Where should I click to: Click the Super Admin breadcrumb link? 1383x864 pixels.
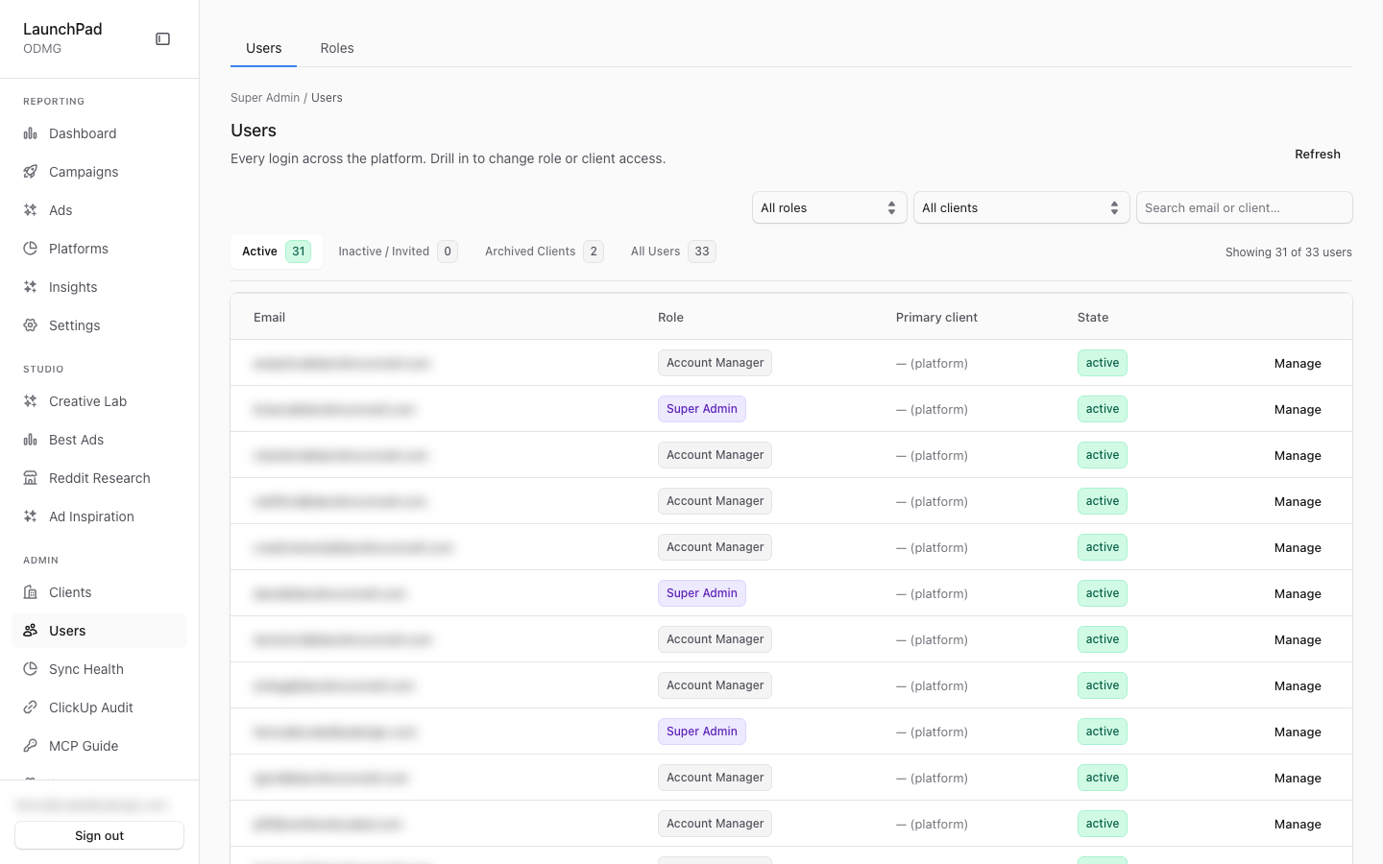click(x=265, y=98)
